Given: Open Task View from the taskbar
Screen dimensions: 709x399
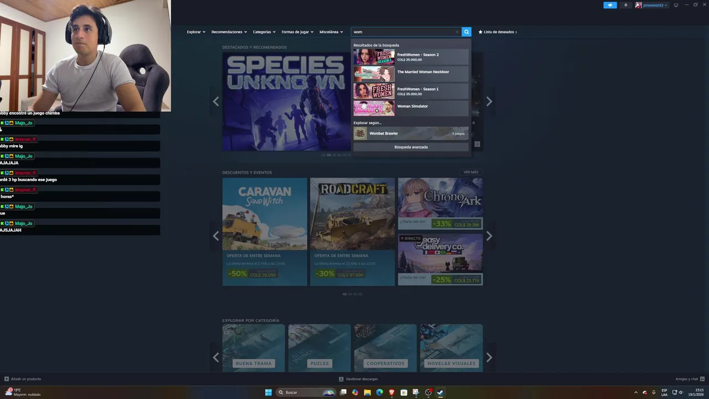Looking at the screenshot, I should pos(343,392).
